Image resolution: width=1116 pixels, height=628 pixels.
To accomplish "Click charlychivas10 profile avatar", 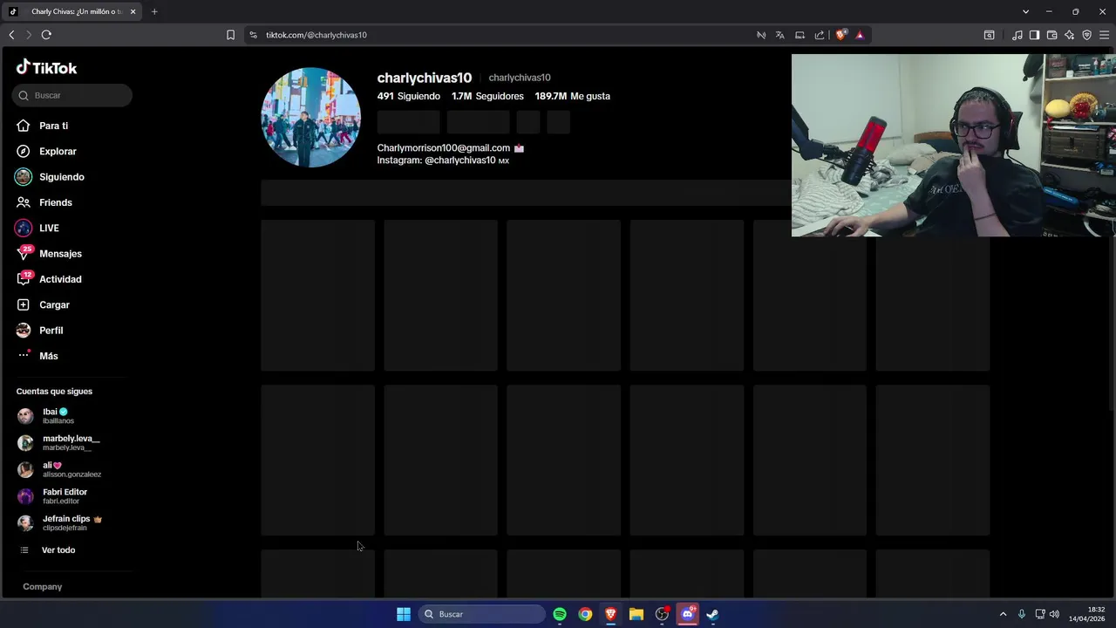I will click(x=311, y=117).
